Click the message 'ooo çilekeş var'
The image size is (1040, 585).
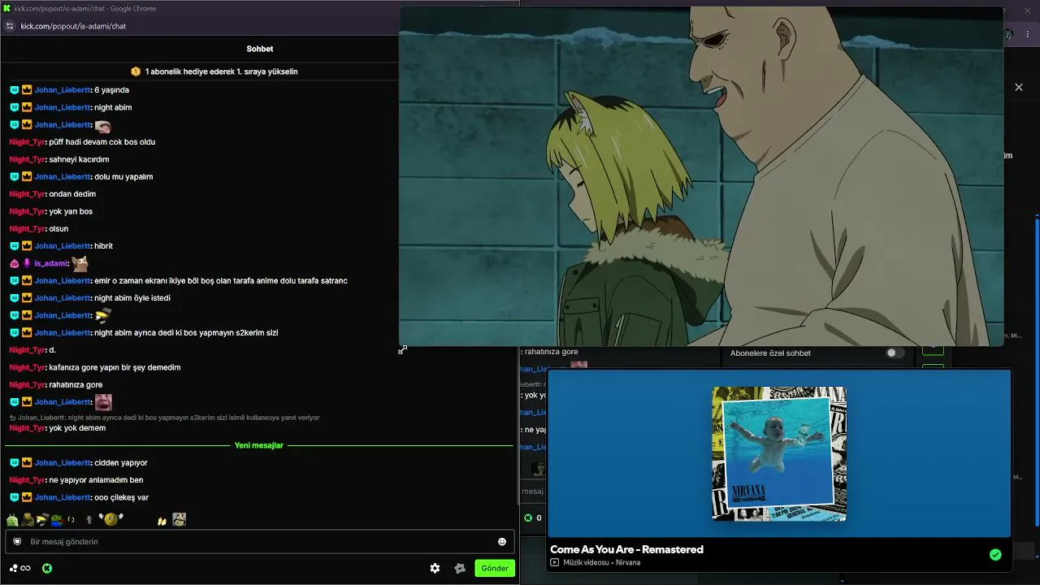[122, 497]
